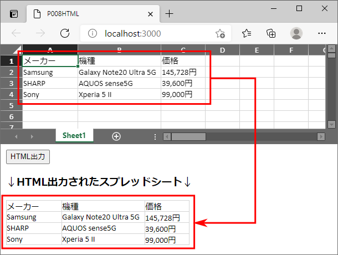Click the previous sheet tab arrow
Screen dimensions: 338x255
tap(16, 136)
